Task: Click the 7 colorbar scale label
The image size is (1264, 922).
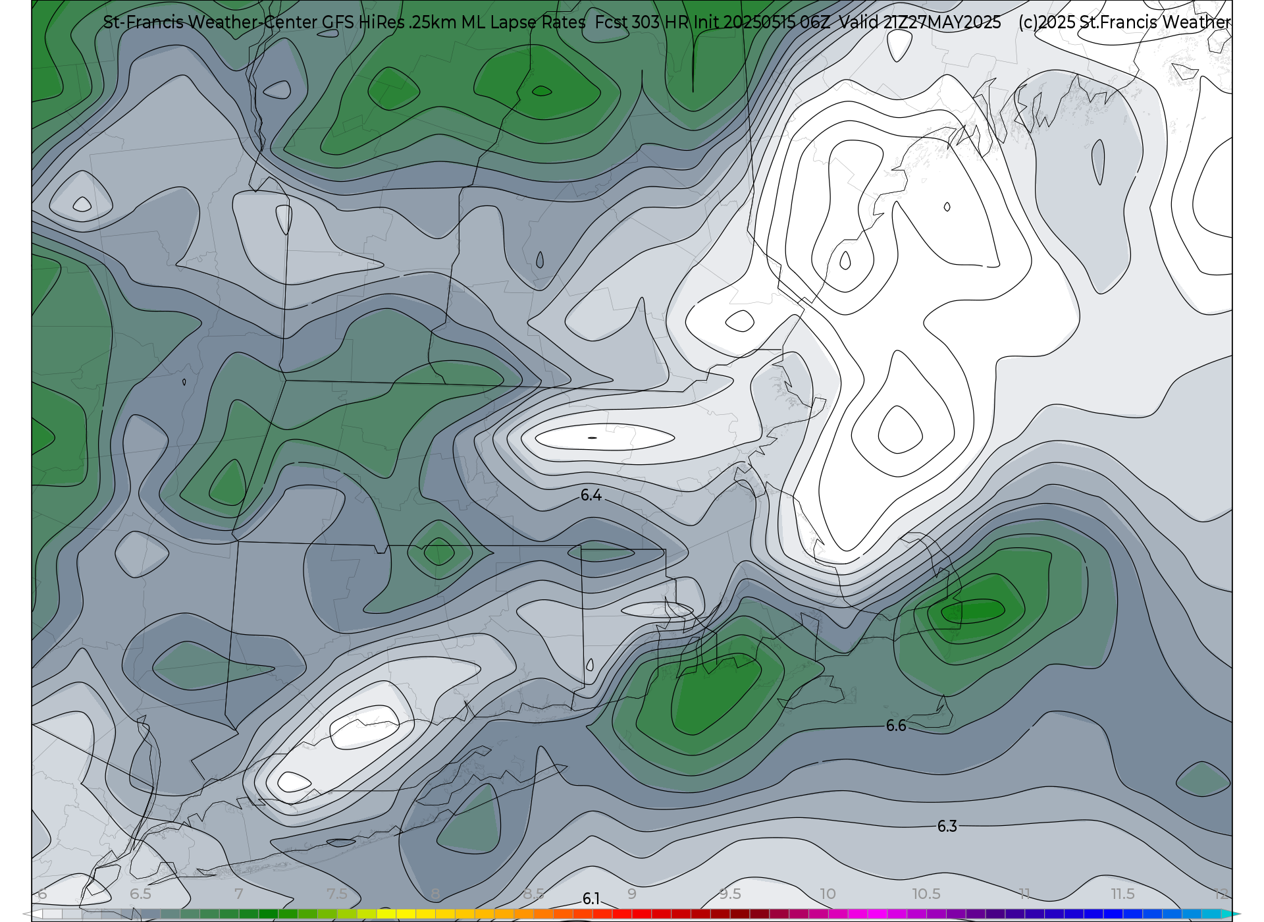Action: pyautogui.click(x=238, y=894)
